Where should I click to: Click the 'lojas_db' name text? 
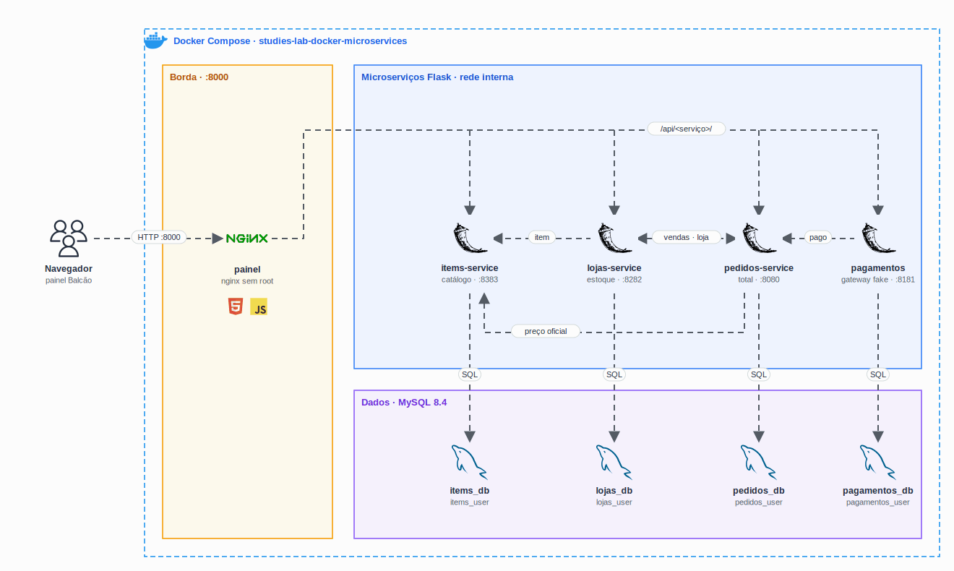pyautogui.click(x=614, y=491)
